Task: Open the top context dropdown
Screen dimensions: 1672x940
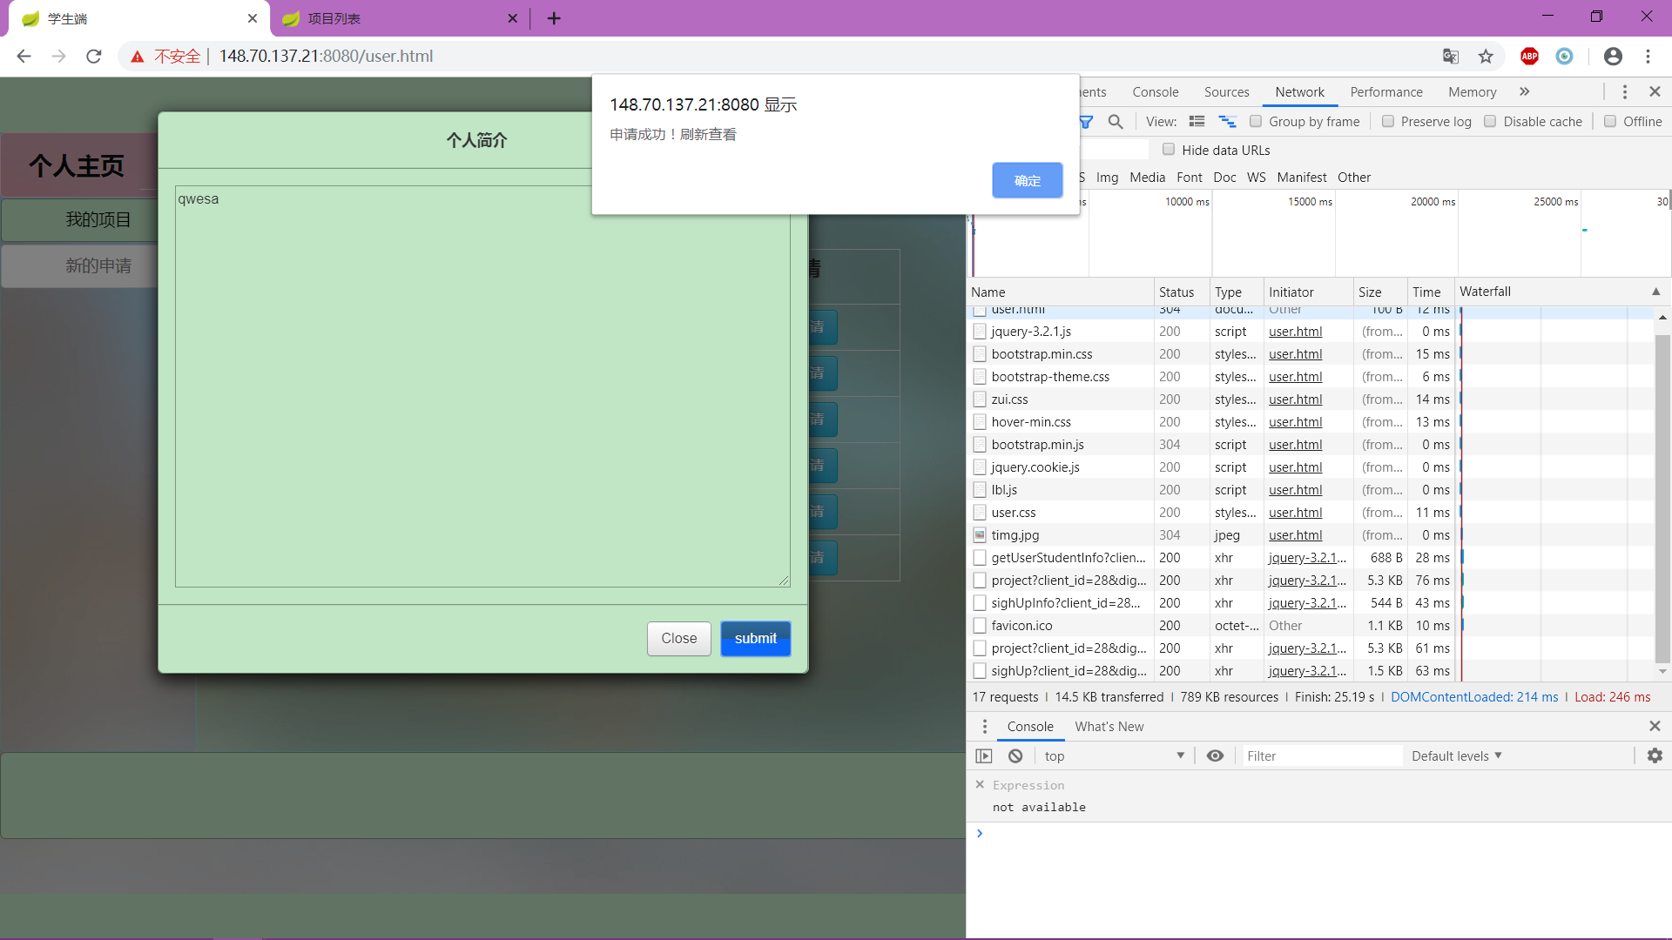Action: [1114, 755]
